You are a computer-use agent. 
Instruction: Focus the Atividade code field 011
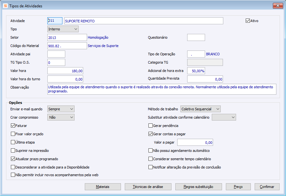[x=55, y=21]
